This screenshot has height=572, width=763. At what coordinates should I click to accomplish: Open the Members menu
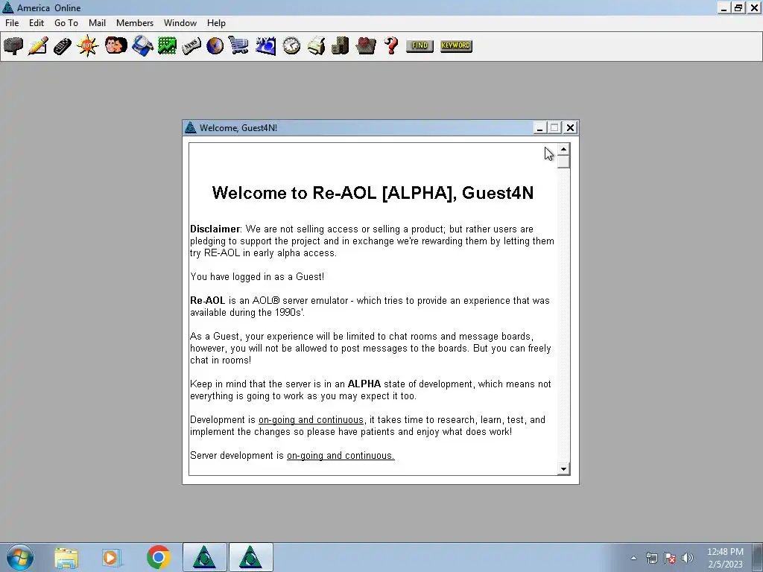(135, 23)
